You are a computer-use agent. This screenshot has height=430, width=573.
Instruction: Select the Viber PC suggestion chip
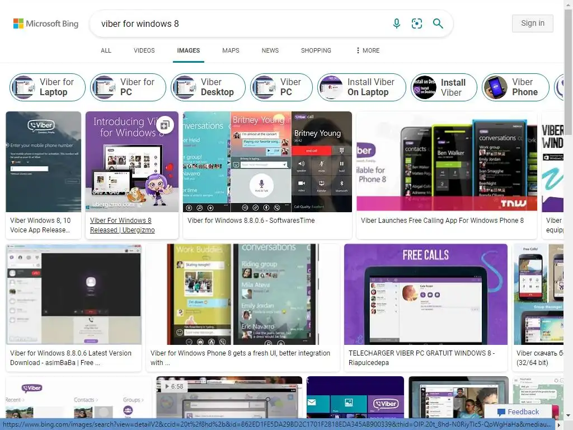coord(281,87)
